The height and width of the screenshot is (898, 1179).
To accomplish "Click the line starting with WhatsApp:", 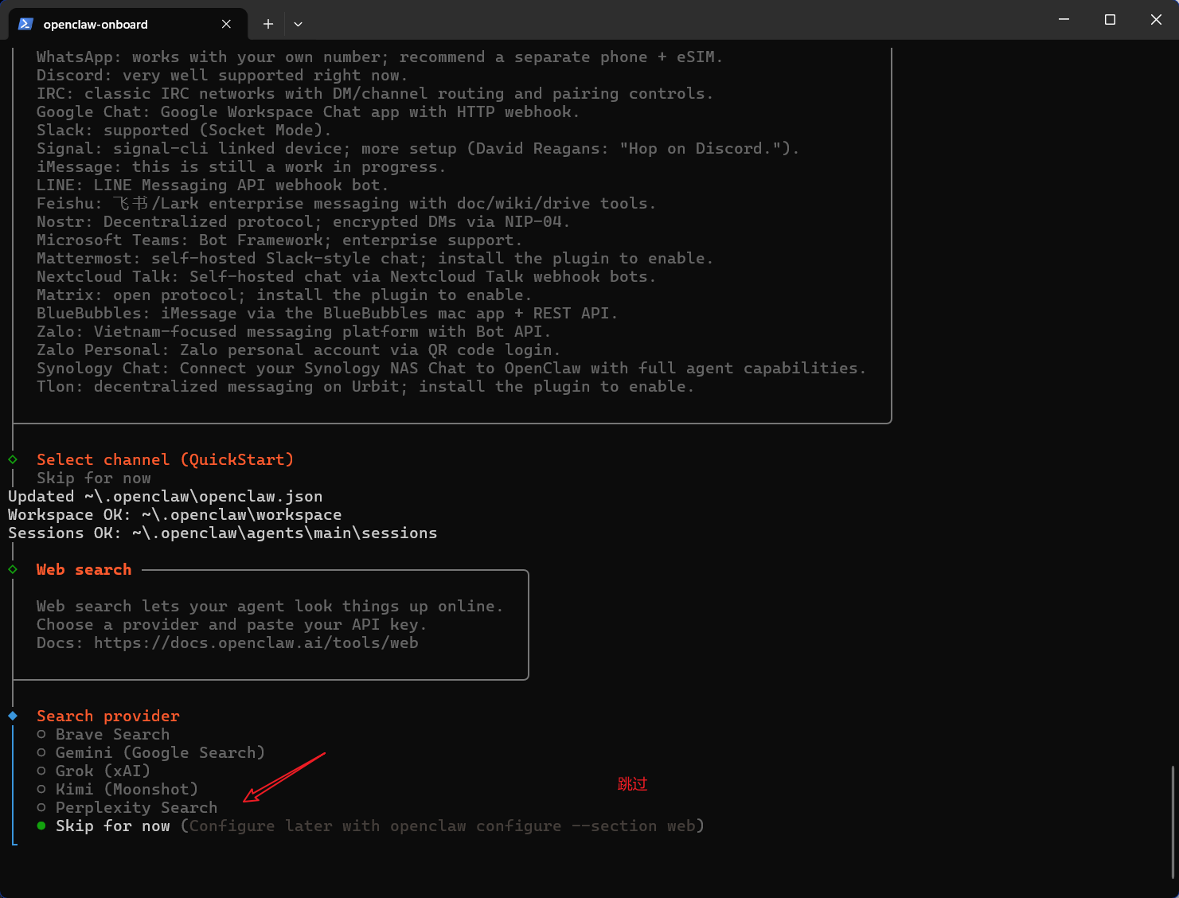I will pos(380,57).
